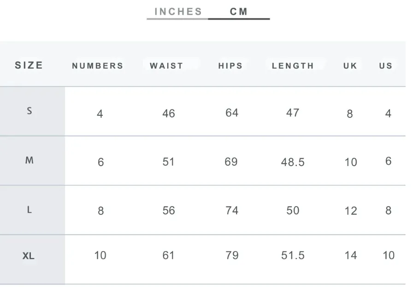The image size is (413, 287).
Task: Select the L size row label
Action: (x=29, y=209)
